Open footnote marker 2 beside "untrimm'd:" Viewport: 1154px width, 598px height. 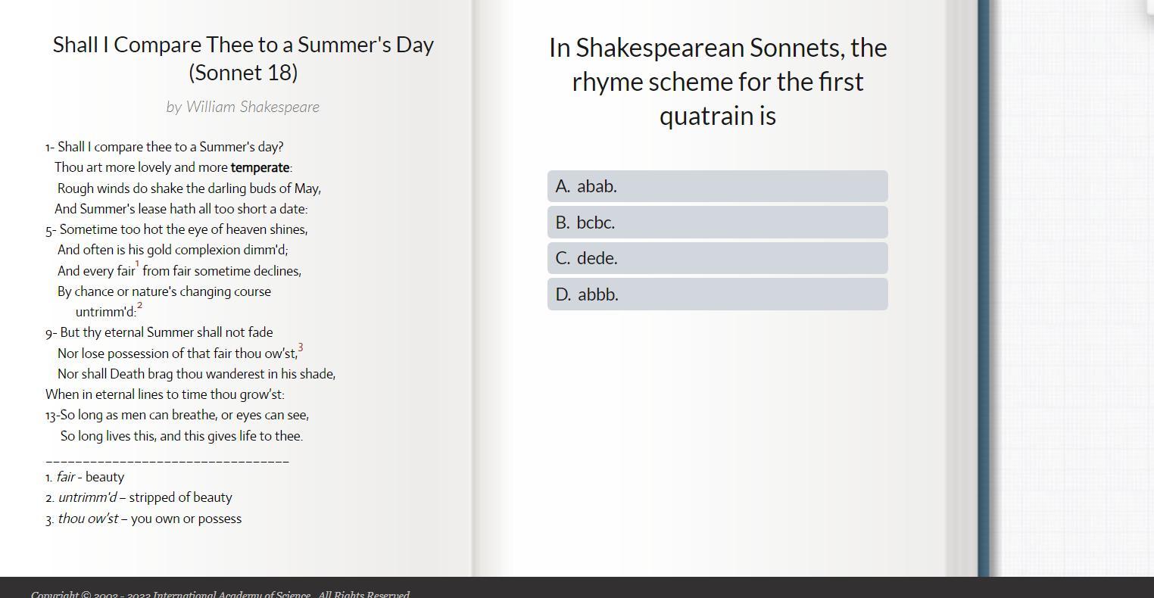point(139,307)
